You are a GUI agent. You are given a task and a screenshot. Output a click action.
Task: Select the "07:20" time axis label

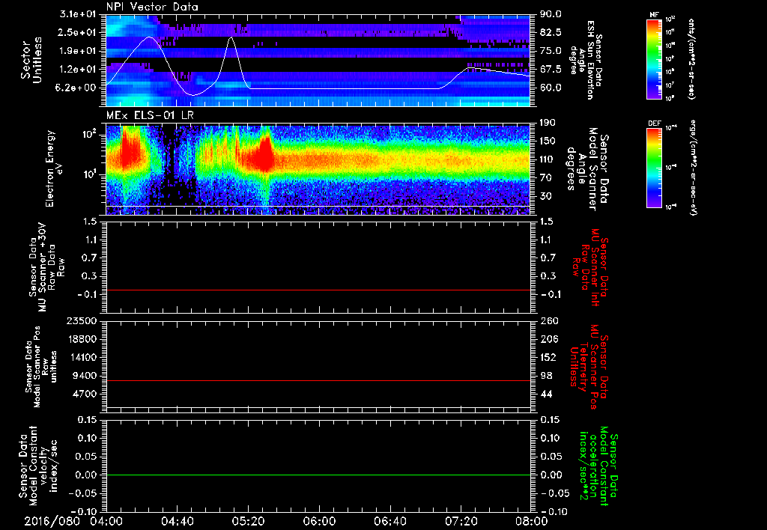[x=461, y=521]
